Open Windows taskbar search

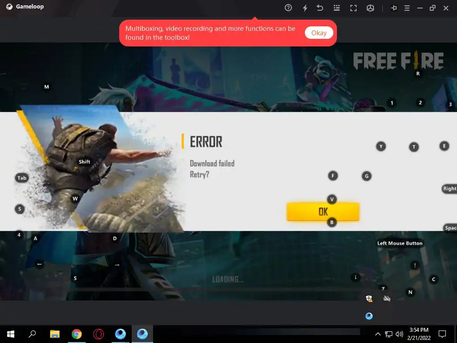32,334
